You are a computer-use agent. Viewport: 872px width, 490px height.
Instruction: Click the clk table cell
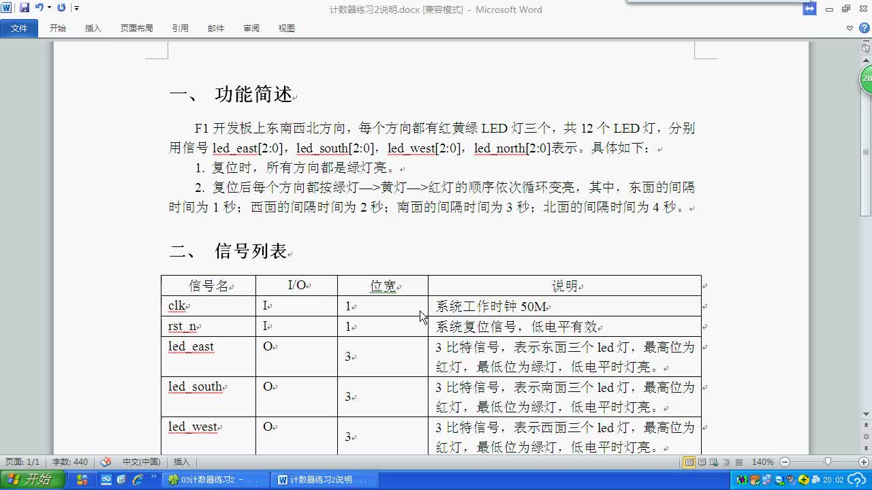(208, 306)
